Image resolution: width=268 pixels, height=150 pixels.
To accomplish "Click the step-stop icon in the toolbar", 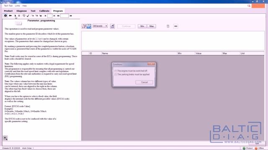I will pyautogui.click(x=41, y=16).
